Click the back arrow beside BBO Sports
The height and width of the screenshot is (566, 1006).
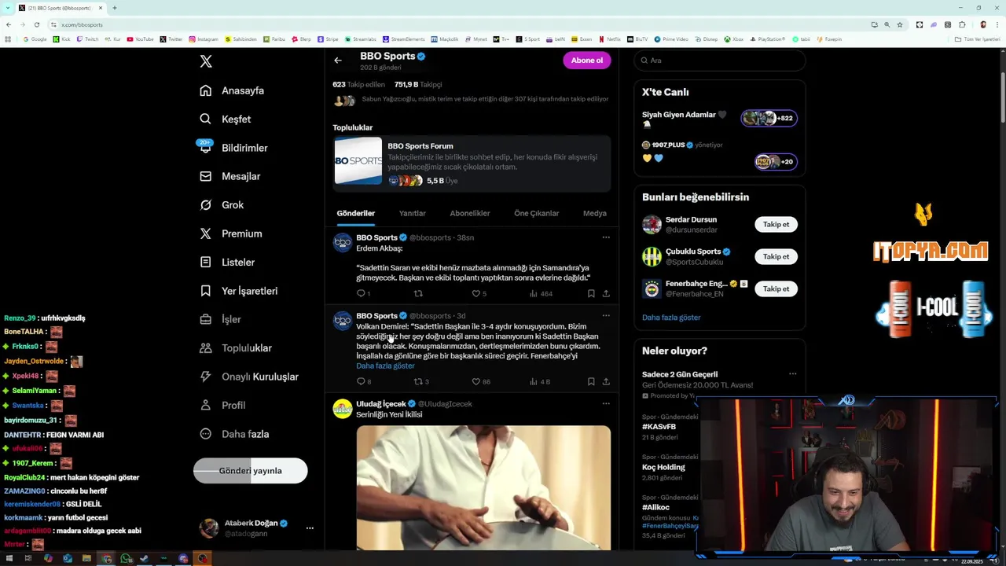[x=338, y=61]
